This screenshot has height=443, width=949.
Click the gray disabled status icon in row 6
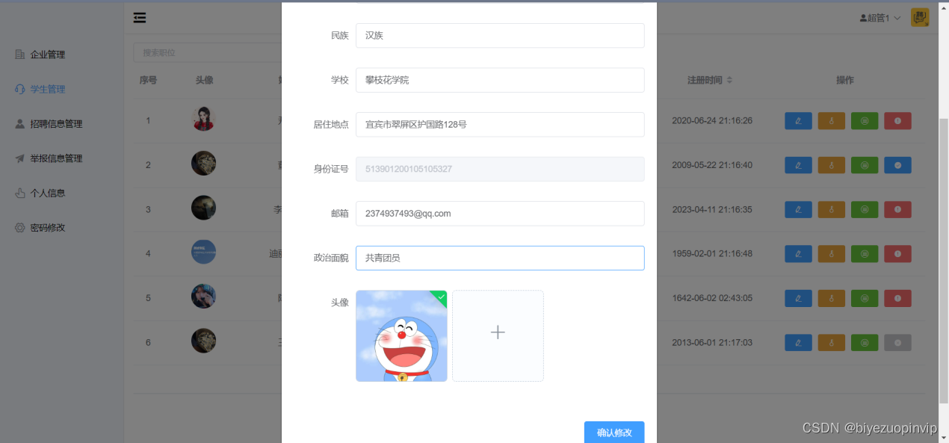[897, 343]
